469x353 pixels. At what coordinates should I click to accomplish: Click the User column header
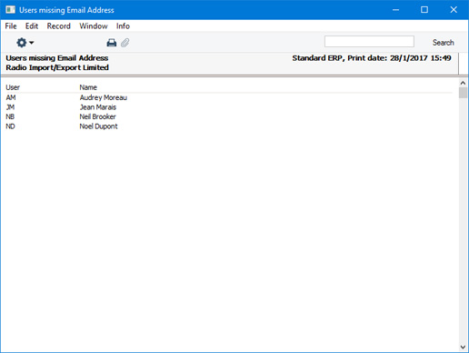click(13, 87)
